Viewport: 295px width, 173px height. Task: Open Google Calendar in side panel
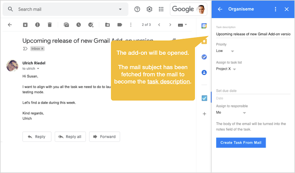click(204, 26)
